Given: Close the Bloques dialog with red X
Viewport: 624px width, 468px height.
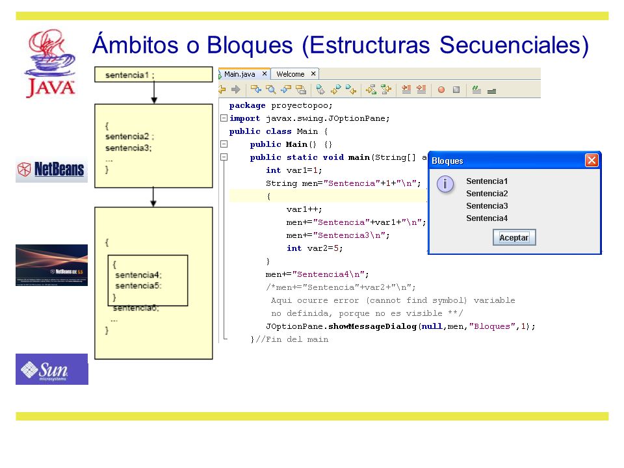Looking at the screenshot, I should (x=591, y=161).
